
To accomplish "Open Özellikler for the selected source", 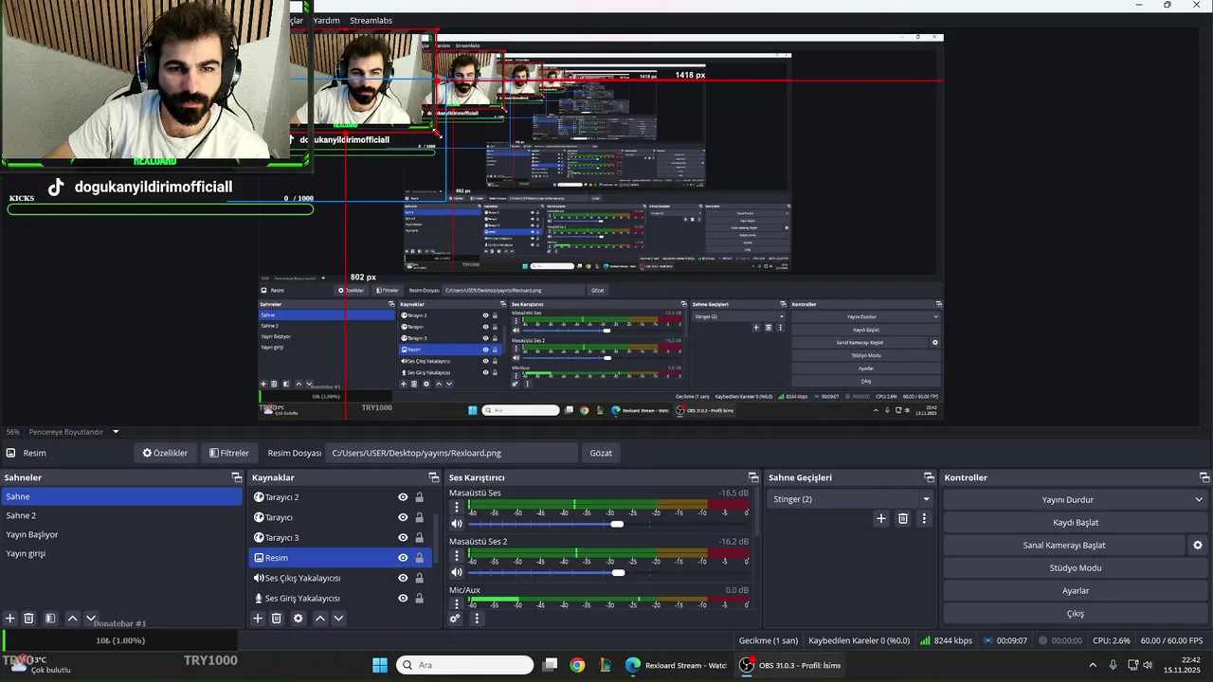I will (165, 453).
